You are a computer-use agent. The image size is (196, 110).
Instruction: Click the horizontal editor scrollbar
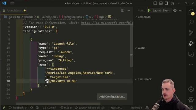[x=58, y=104]
